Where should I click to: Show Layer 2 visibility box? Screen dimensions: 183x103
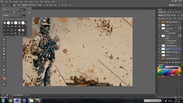(x=159, y=55)
